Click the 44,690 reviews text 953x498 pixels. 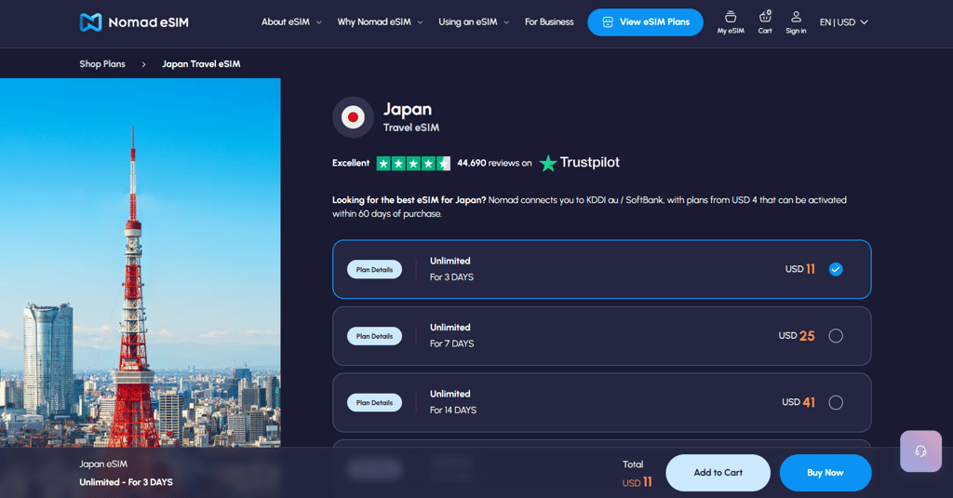494,163
